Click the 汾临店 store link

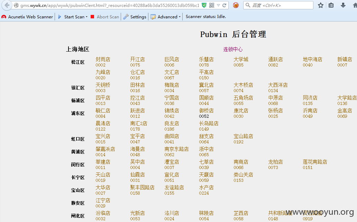click(103, 213)
